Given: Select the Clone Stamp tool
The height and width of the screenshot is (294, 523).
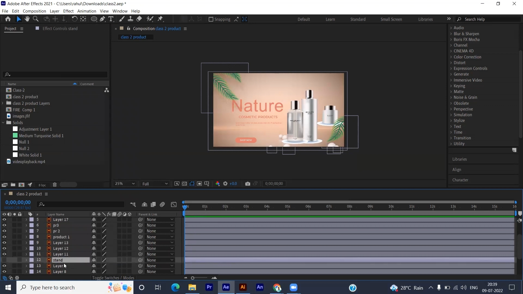Looking at the screenshot, I should pyautogui.click(x=130, y=19).
